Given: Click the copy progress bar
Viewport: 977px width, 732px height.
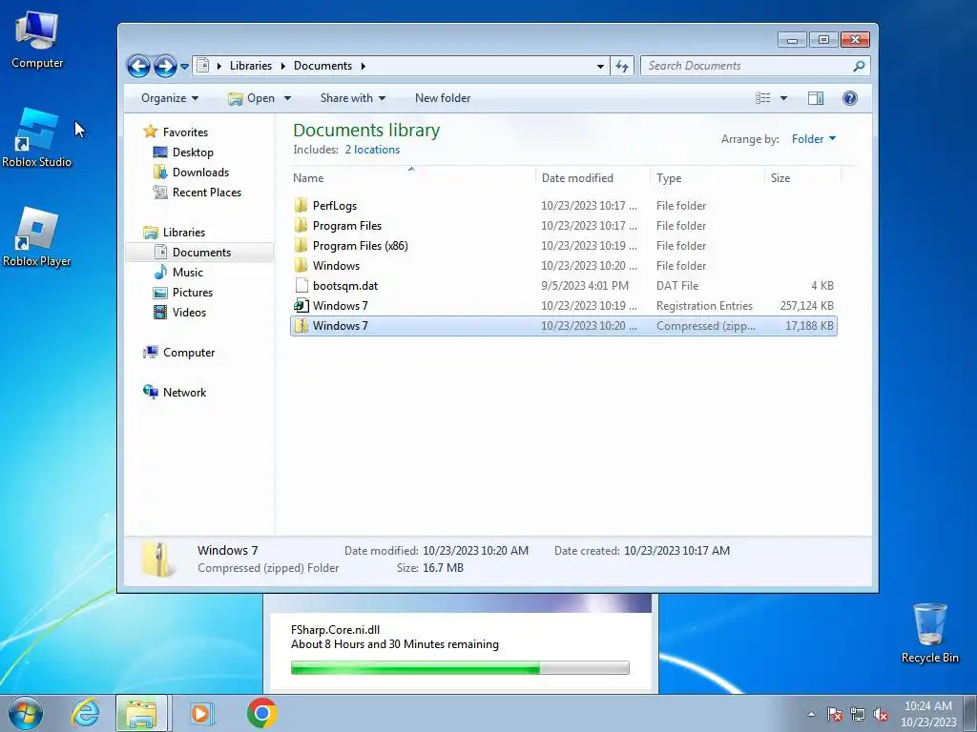Looking at the screenshot, I should click(x=460, y=668).
